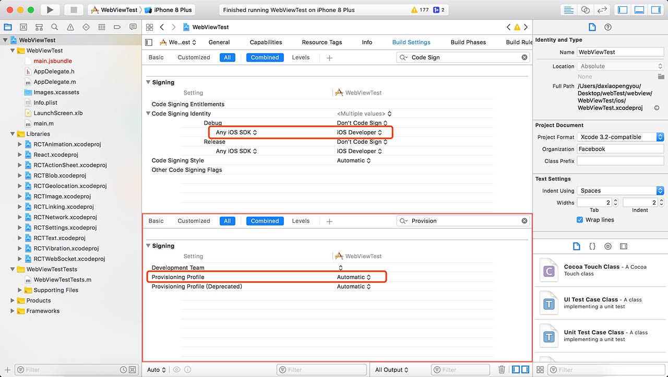Select Combined view beside the Provision search
The image size is (668, 377).
(265, 221)
